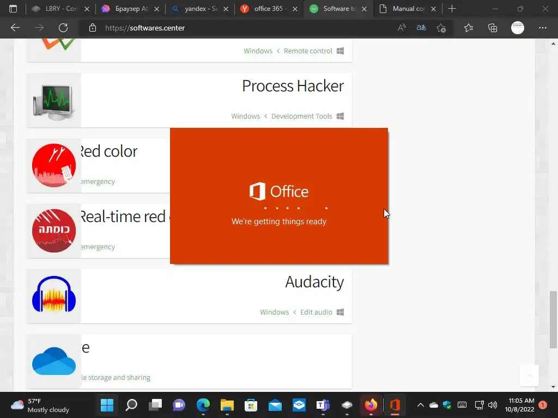Close the Software tab
Image resolution: width=558 pixels, height=418 pixels.
point(364,9)
